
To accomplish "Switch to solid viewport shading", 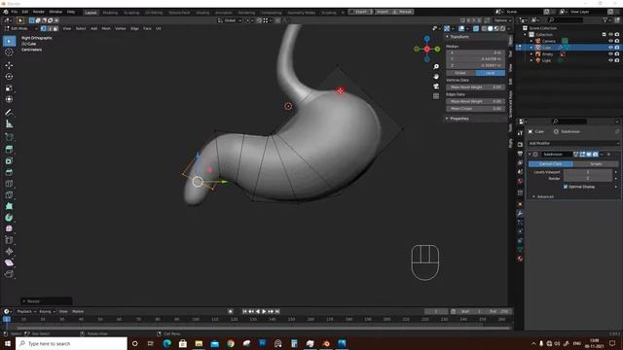I will 491,28.
